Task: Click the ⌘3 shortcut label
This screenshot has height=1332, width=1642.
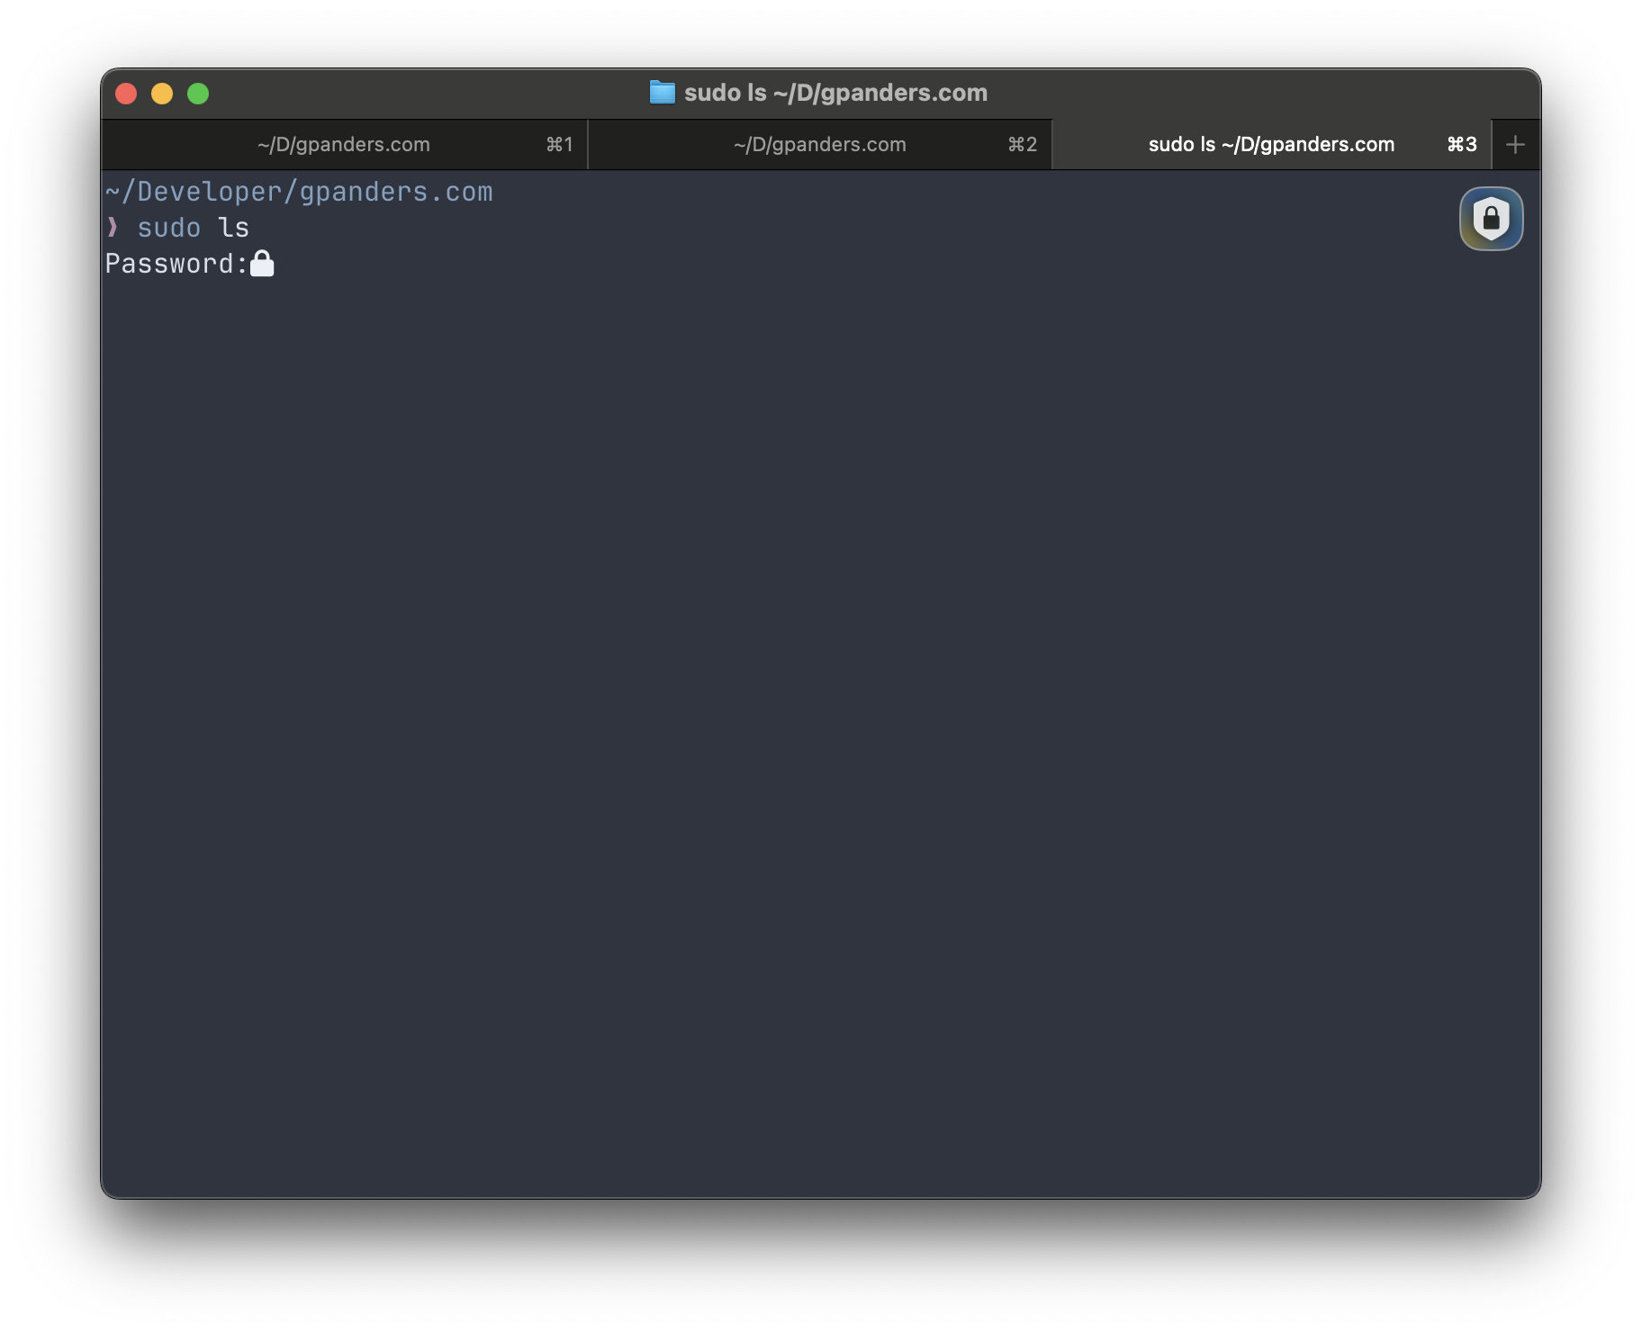Action: tap(1461, 145)
